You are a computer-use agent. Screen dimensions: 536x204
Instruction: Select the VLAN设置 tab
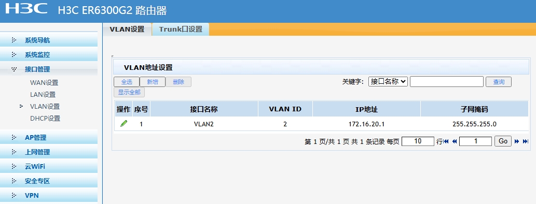coord(127,30)
